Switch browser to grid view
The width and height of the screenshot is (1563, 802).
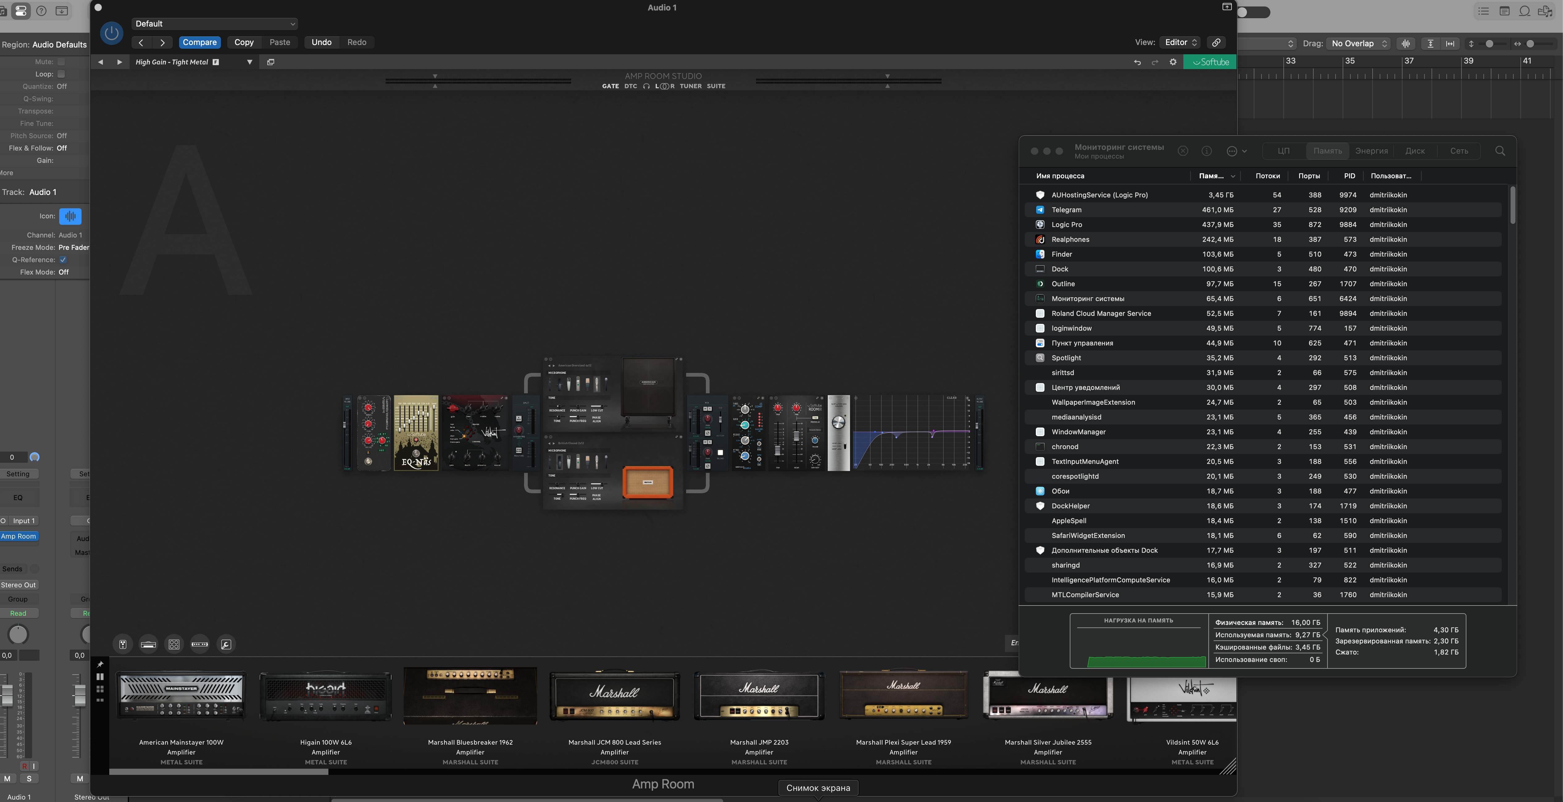(100, 689)
